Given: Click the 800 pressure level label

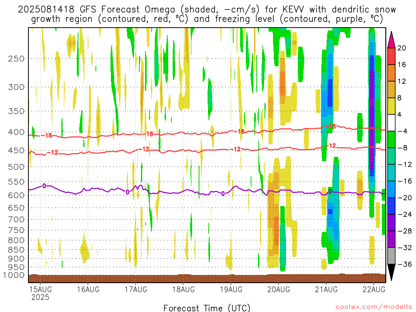Looking at the screenshot, I should (16, 240).
